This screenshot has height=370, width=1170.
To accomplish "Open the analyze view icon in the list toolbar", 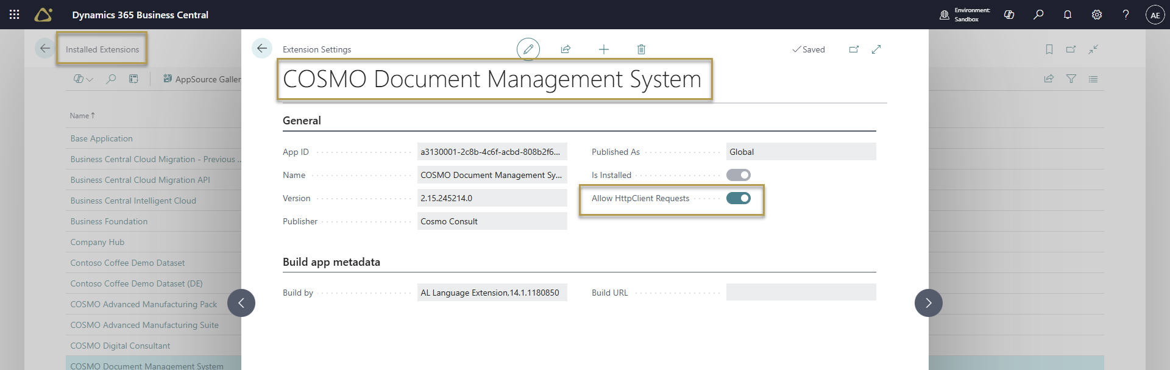I will (x=133, y=79).
